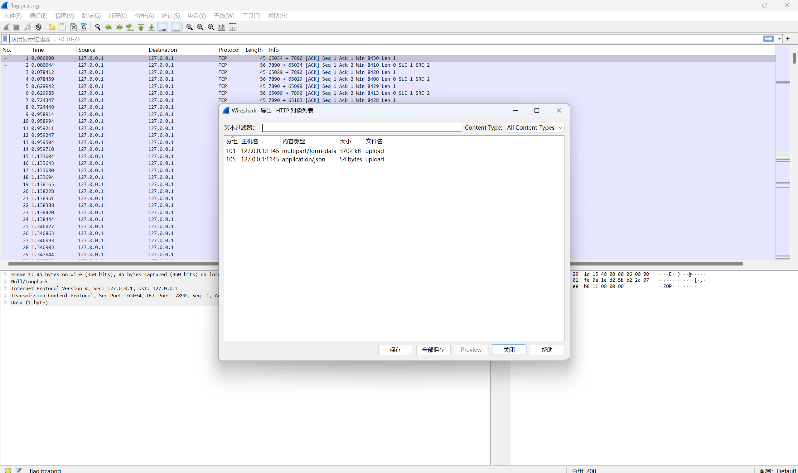Add a display filter button plus

pyautogui.click(x=788, y=39)
